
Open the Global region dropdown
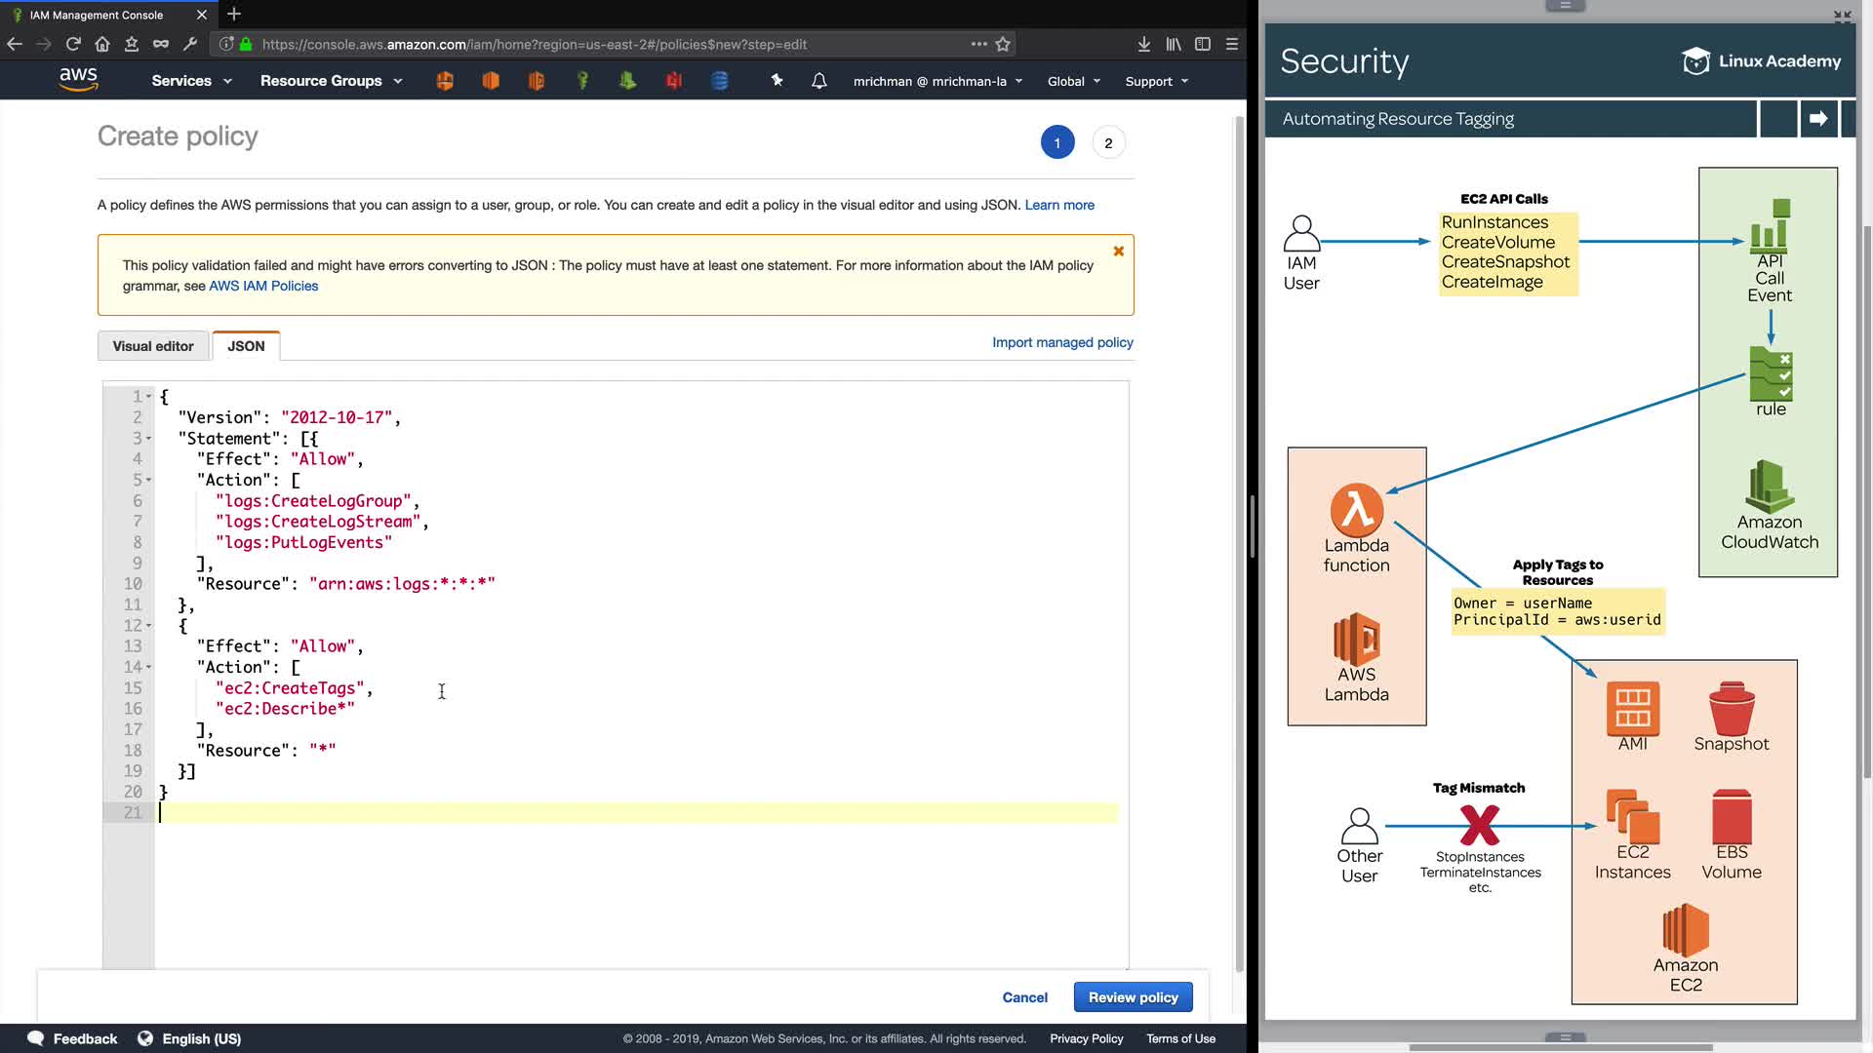[1074, 81]
